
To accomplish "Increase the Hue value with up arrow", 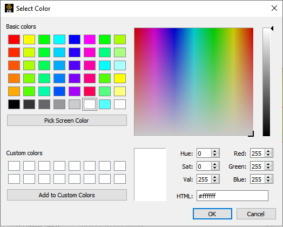I will coord(215,151).
